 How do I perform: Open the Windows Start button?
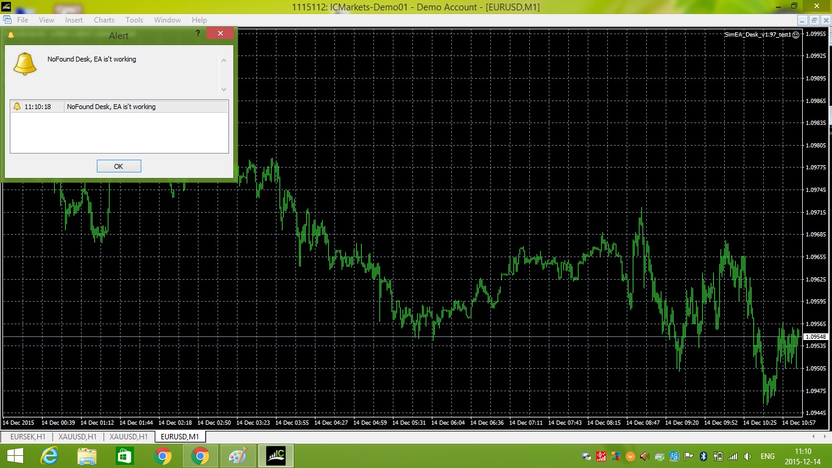pyautogui.click(x=15, y=456)
